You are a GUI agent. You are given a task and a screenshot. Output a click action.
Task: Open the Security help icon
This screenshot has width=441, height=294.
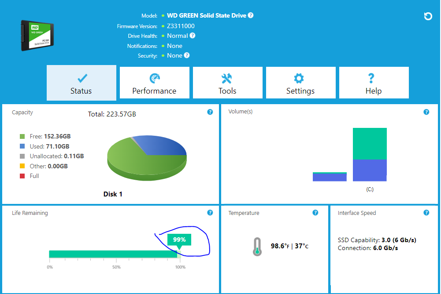[187, 55]
